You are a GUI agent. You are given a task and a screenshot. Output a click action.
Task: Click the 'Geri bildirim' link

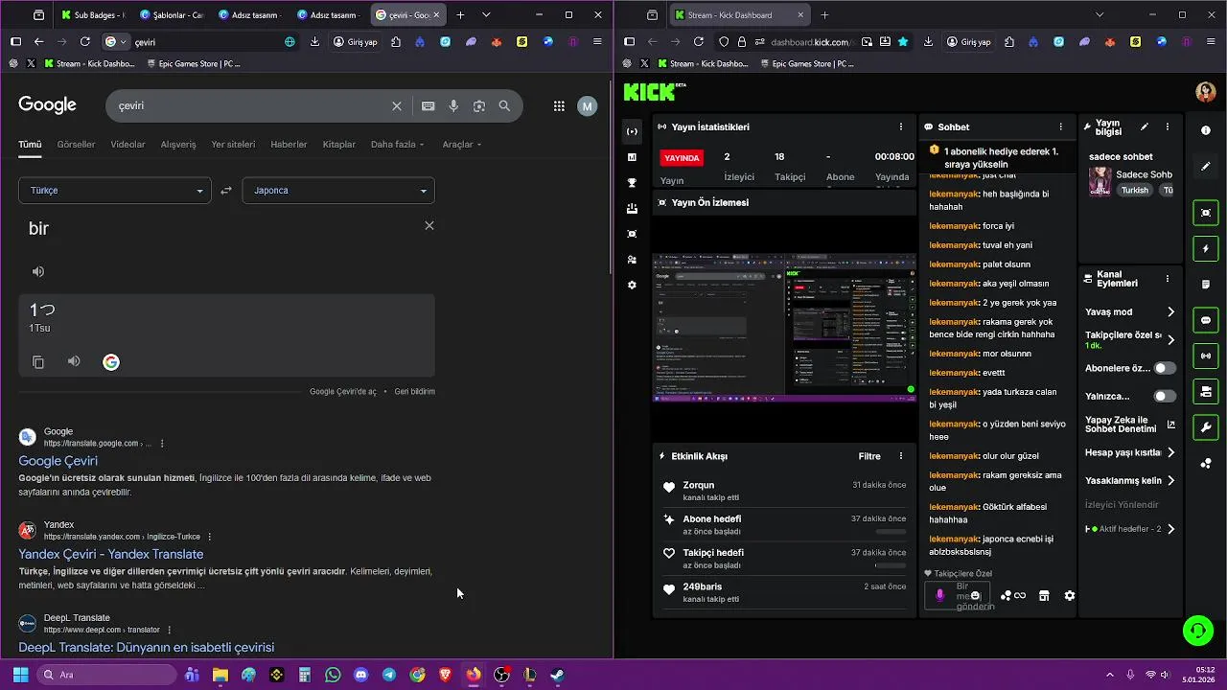[414, 392]
